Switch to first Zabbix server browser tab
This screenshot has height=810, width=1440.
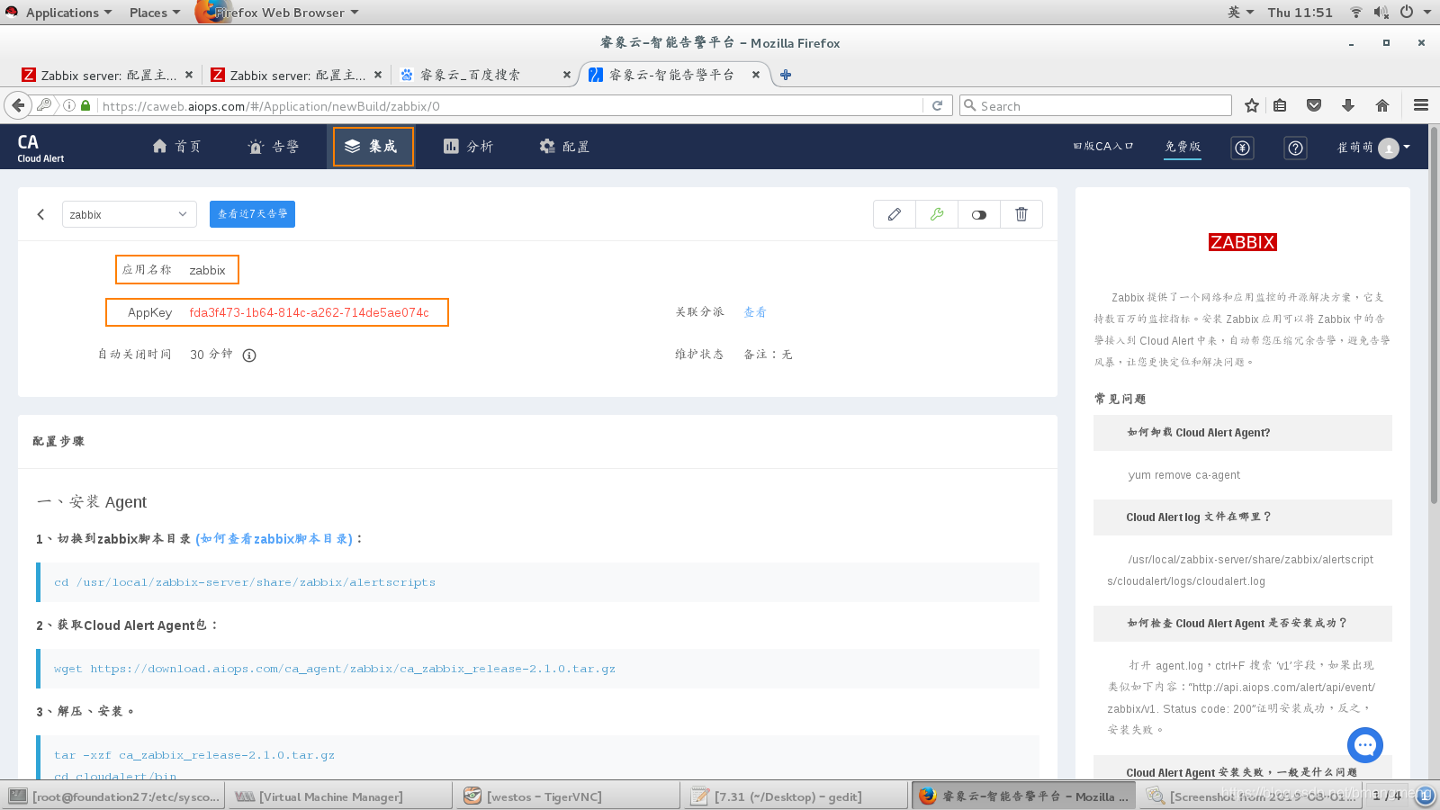coord(108,76)
